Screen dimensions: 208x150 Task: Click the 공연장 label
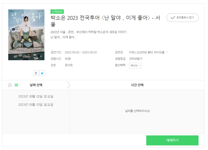tap(119, 52)
